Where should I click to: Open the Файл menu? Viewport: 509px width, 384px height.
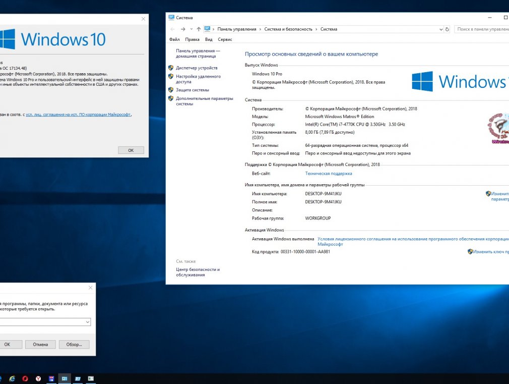(174, 39)
